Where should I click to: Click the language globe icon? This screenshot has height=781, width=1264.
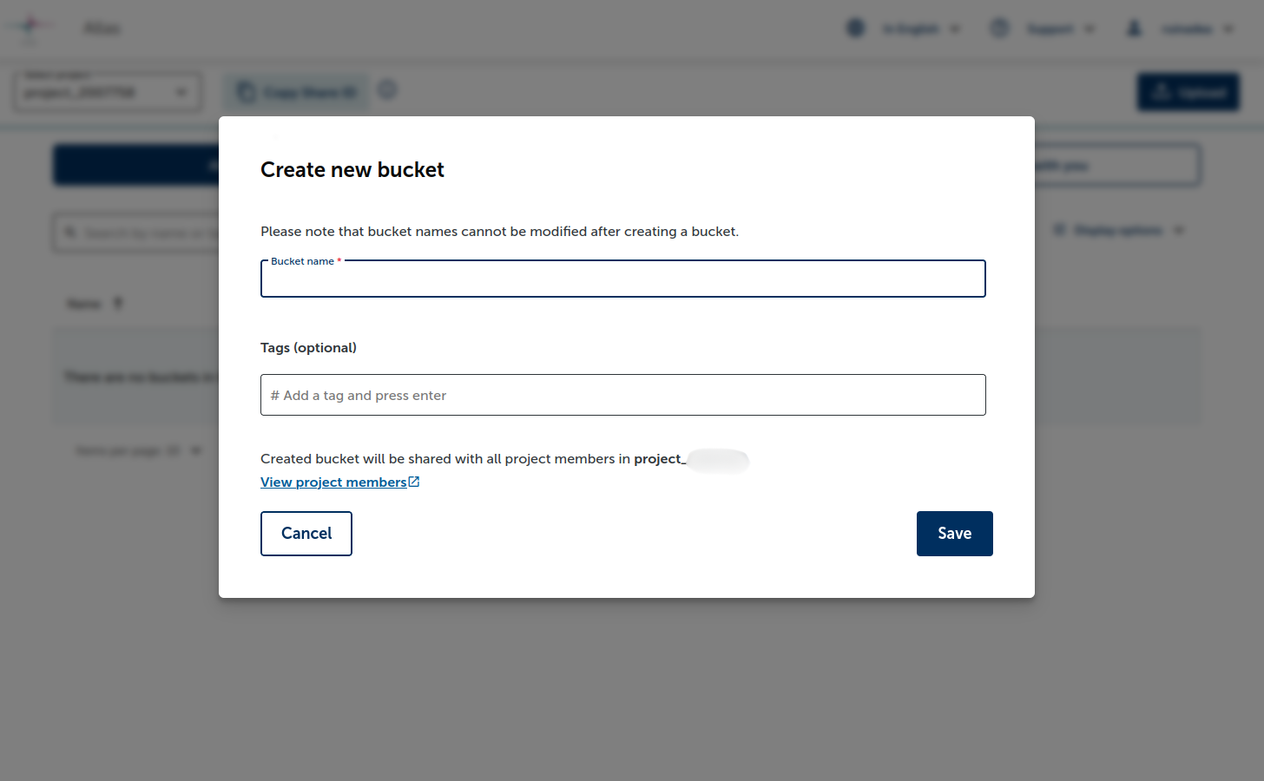[855, 28]
